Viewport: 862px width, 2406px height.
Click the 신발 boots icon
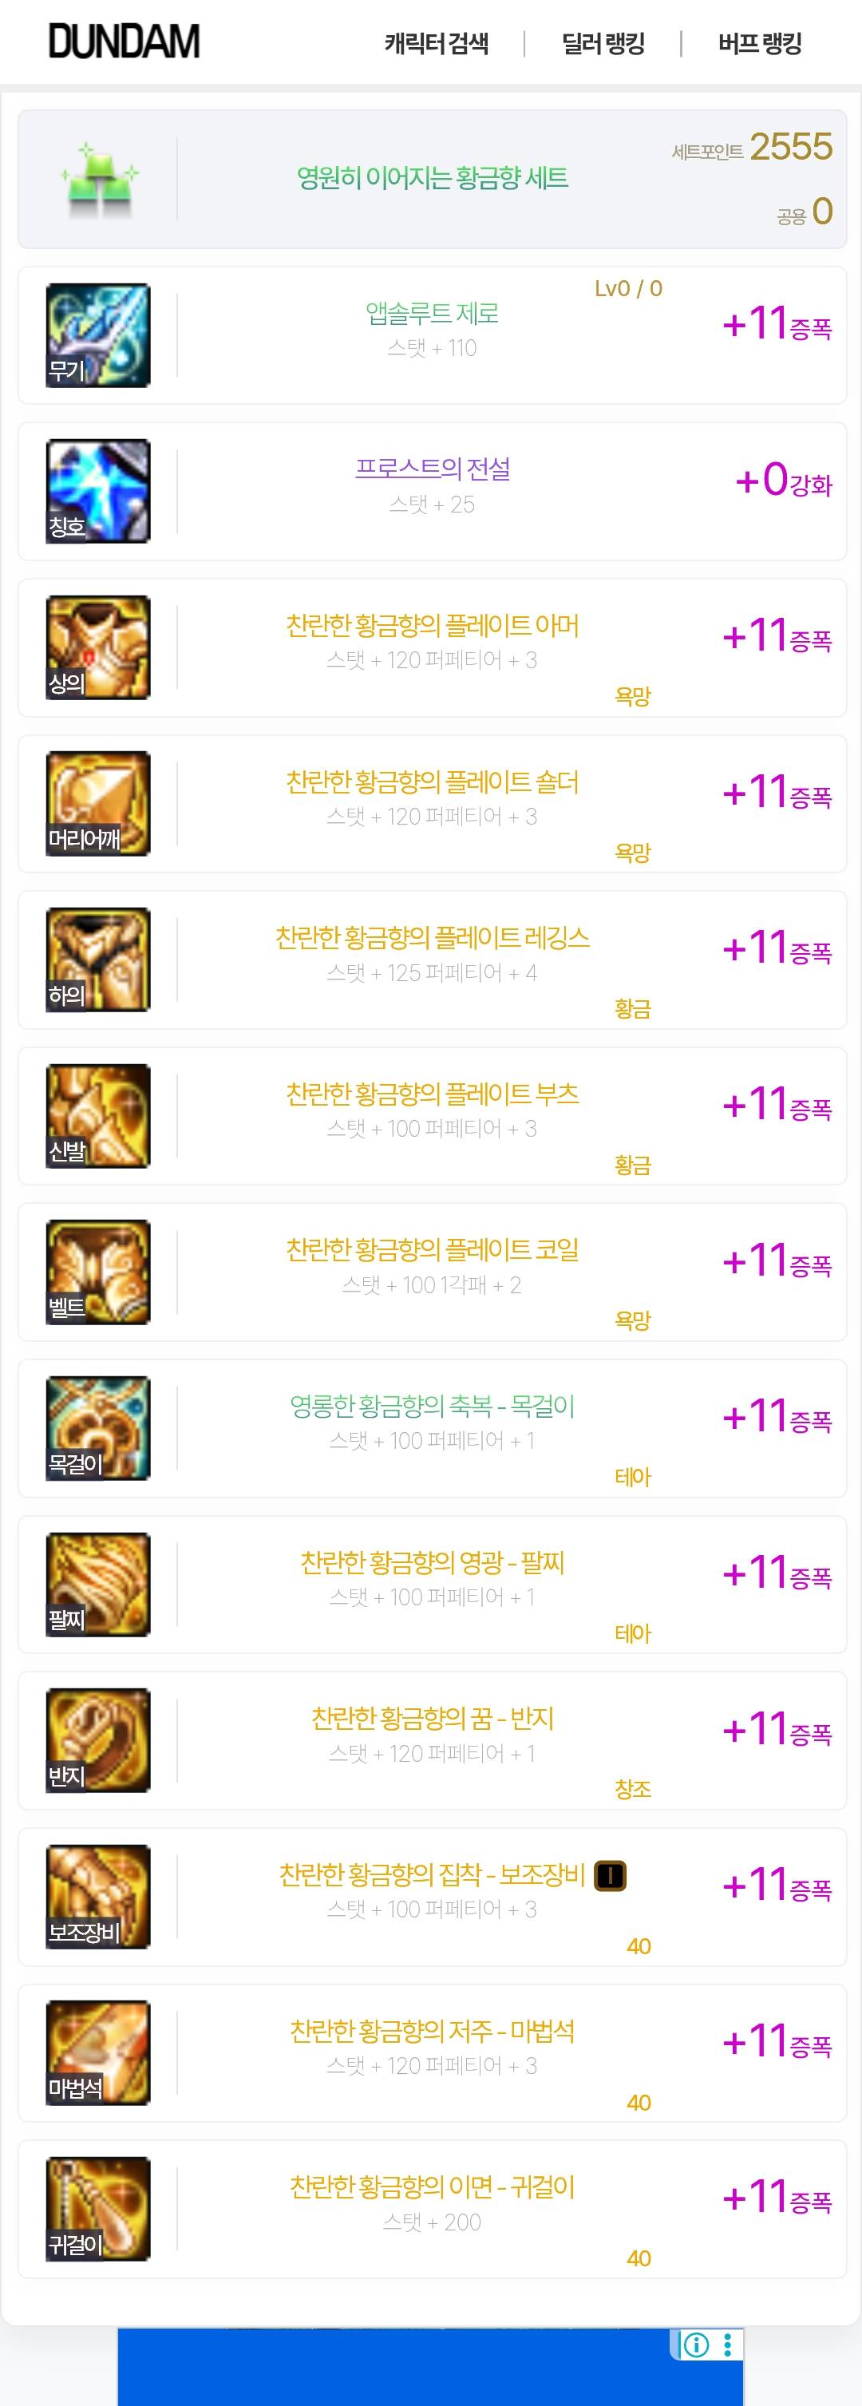click(98, 1116)
